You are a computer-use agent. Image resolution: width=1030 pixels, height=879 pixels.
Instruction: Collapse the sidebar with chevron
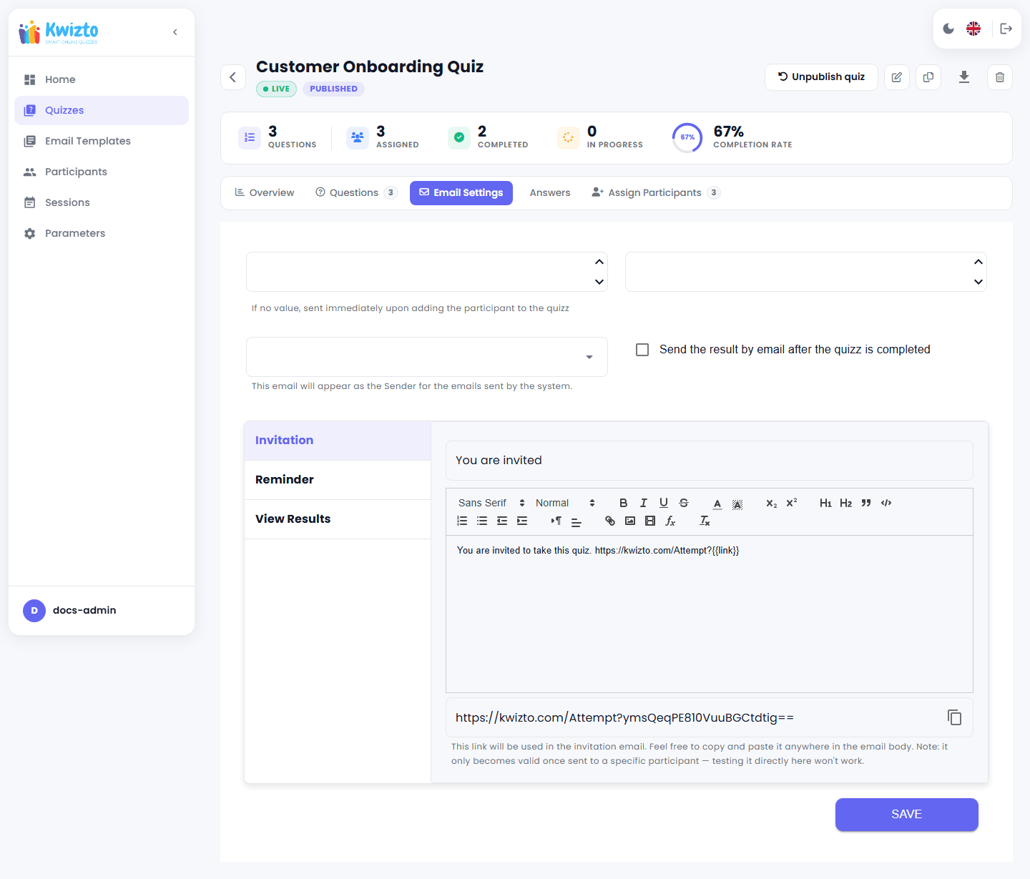[x=175, y=32]
